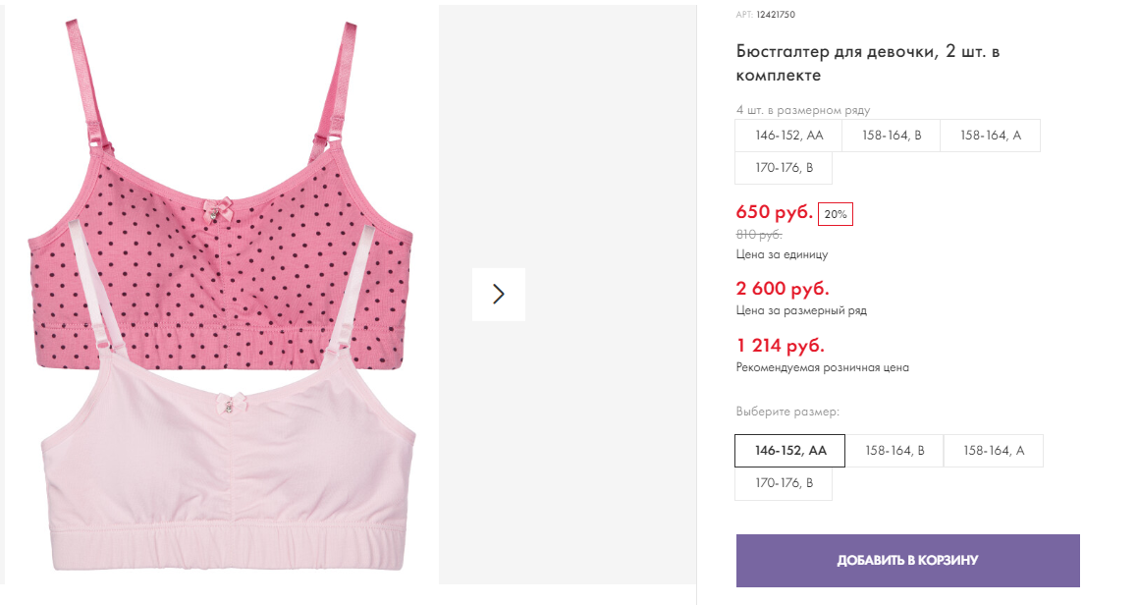Click 170-176, B in размерном ряду row
Screen dimensions: 1138x605
(x=784, y=168)
